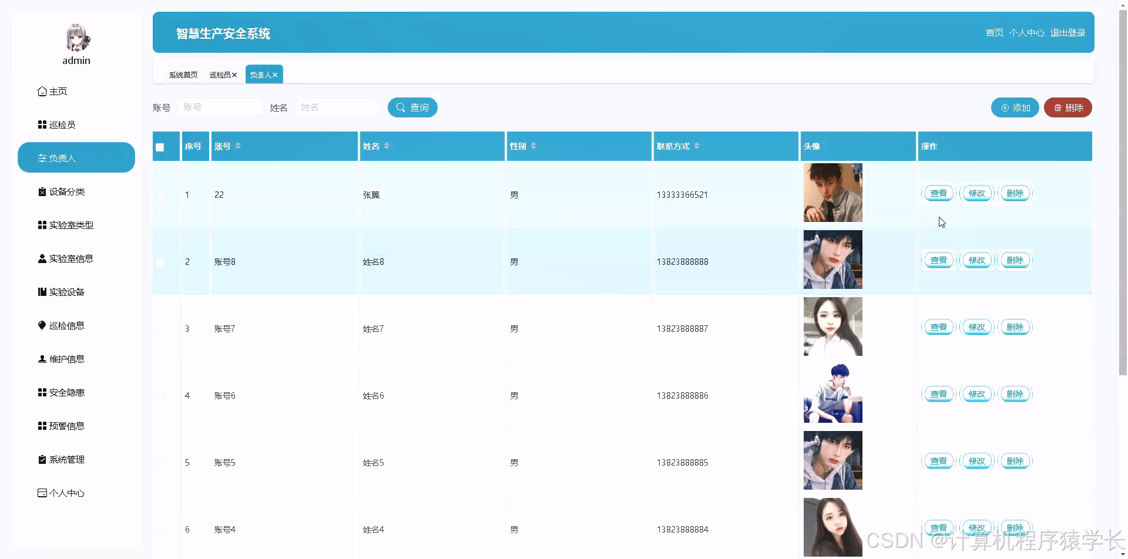Image resolution: width=1128 pixels, height=559 pixels.
Task: Click the magnifier icon on 查询 button
Action: click(401, 107)
